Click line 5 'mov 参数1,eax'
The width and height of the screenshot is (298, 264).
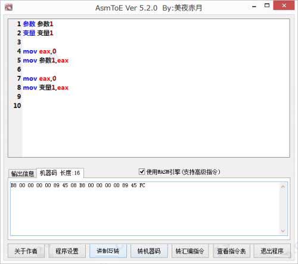(x=46, y=60)
